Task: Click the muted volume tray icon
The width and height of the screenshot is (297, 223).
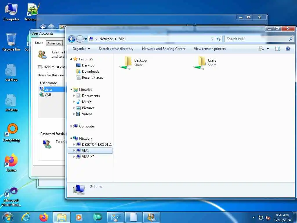Action: (x=268, y=218)
